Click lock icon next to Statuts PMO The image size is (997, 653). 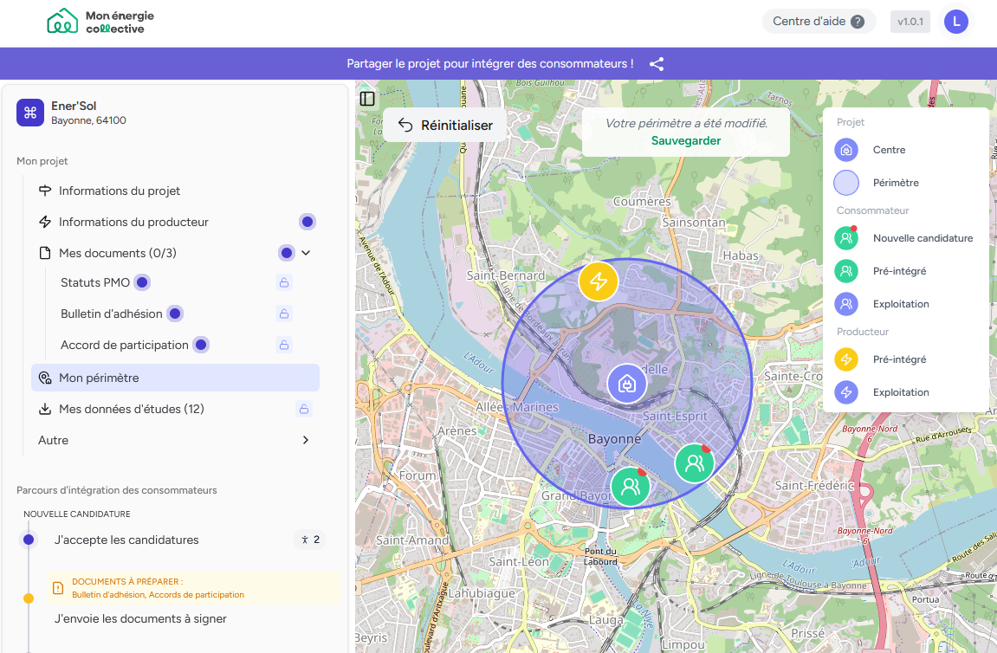coord(283,282)
